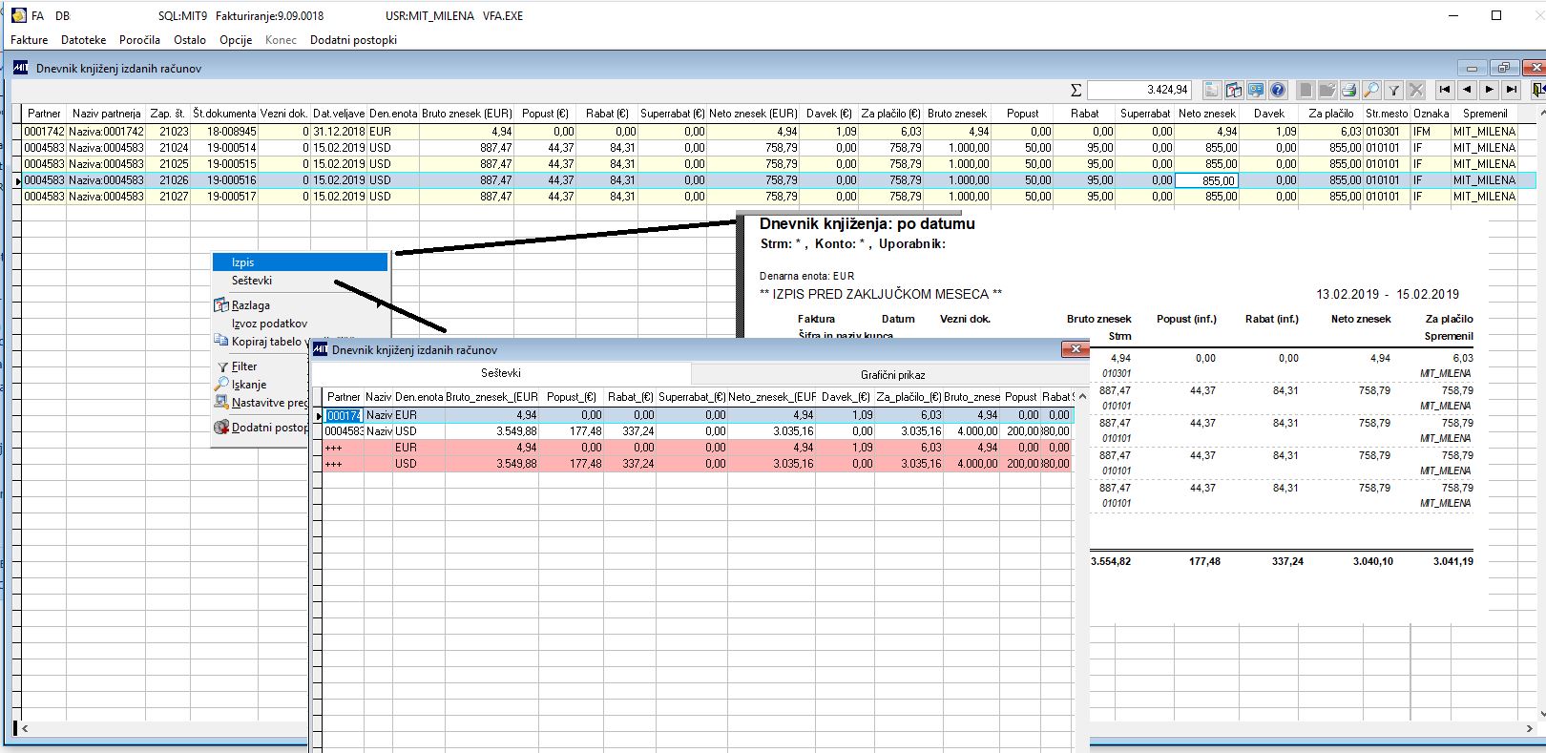Switch to Grafični prikaz tab
This screenshot has width=1546, height=753.
[892, 374]
